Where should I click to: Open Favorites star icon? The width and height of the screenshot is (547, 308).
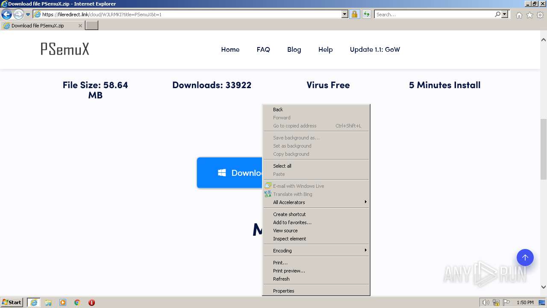pyautogui.click(x=529, y=15)
